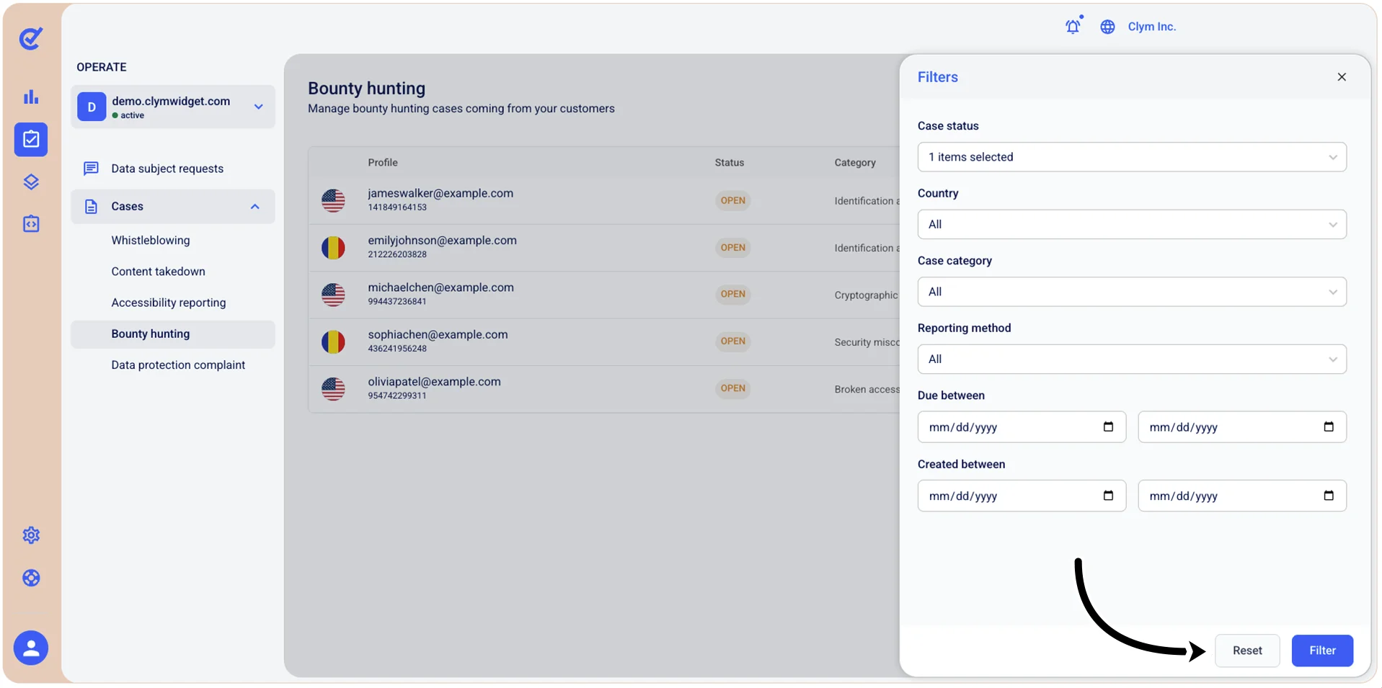The width and height of the screenshot is (1382, 688).
Task: Open calendar picker for first Due between date
Action: coord(1108,426)
